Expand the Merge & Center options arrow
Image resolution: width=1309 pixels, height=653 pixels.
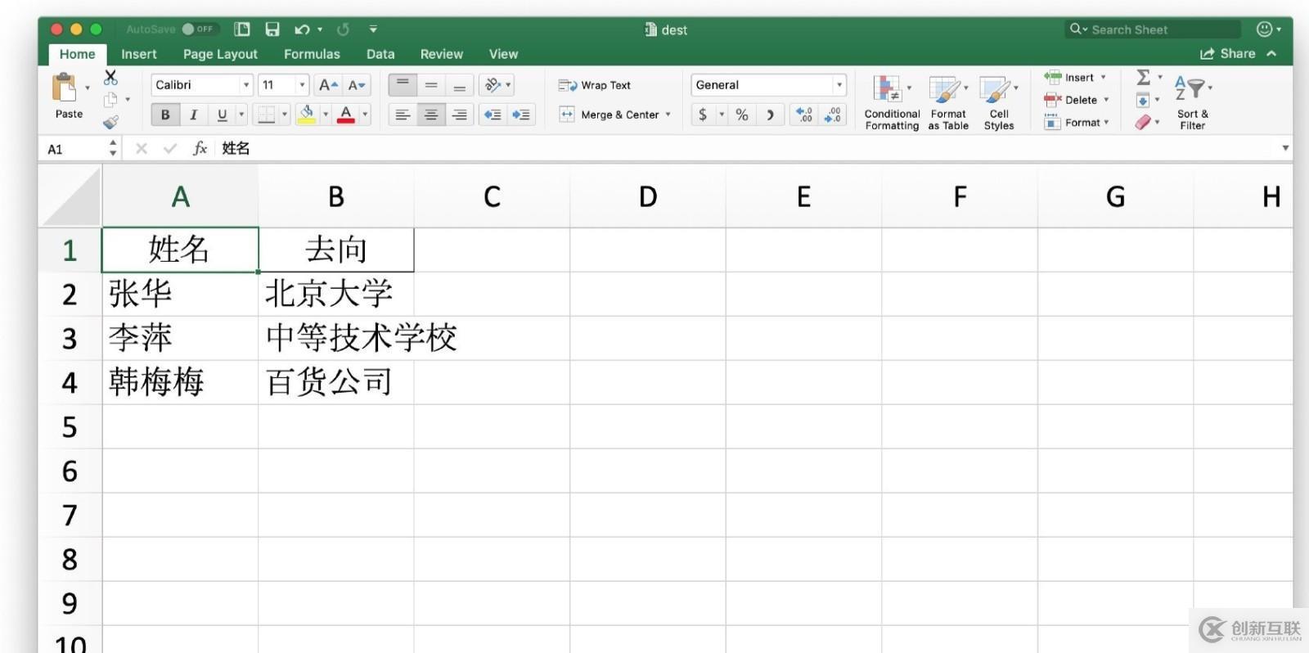[x=668, y=115]
